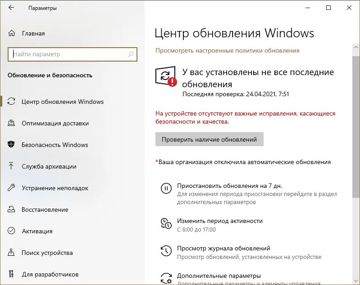
Task: Click the Последняя проверка: 24.04.2021, 7:51 text
Action: [x=236, y=94]
